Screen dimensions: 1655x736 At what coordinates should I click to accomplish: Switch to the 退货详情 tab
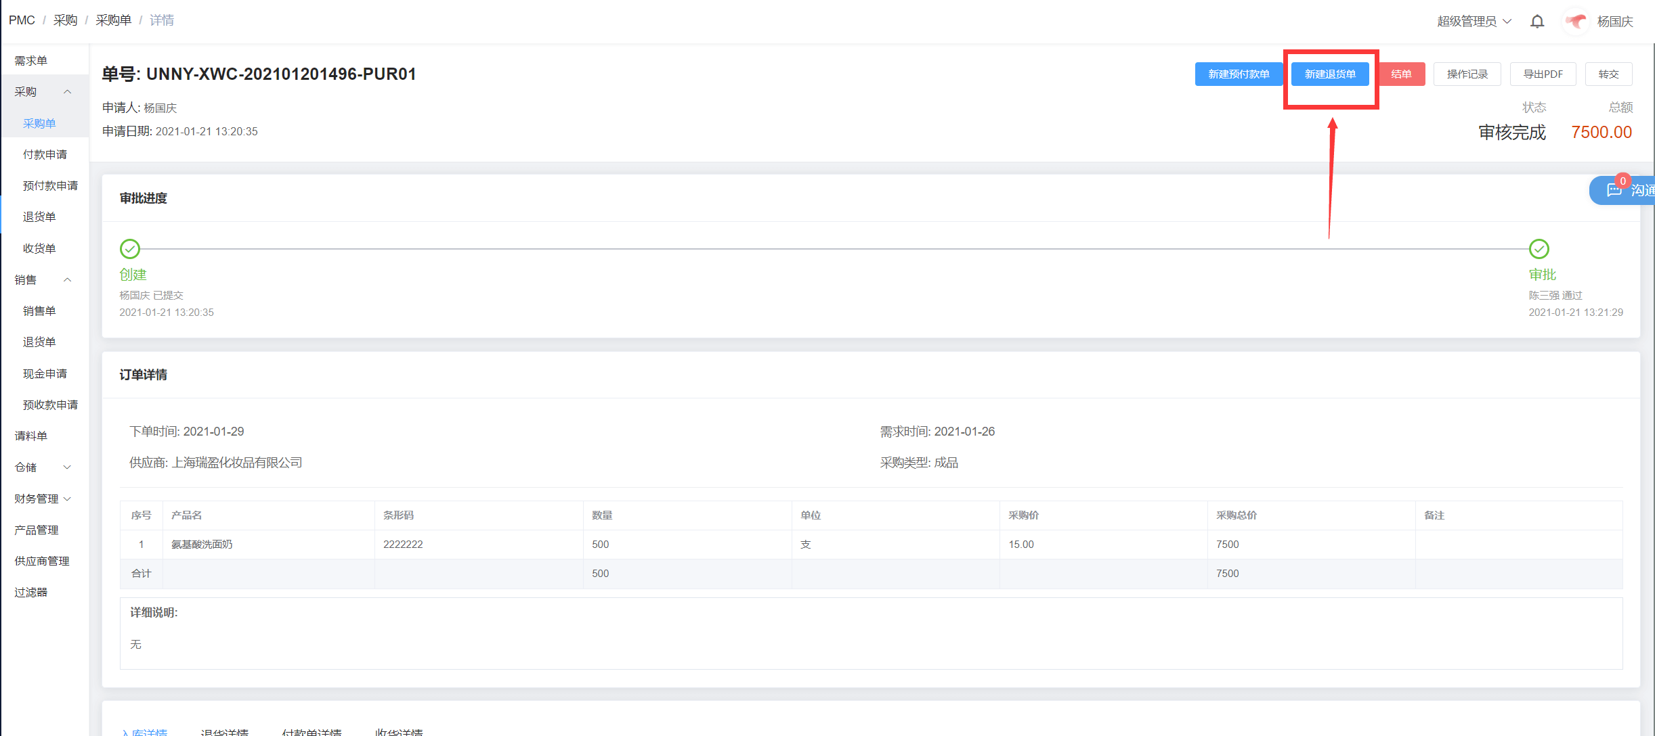click(225, 732)
